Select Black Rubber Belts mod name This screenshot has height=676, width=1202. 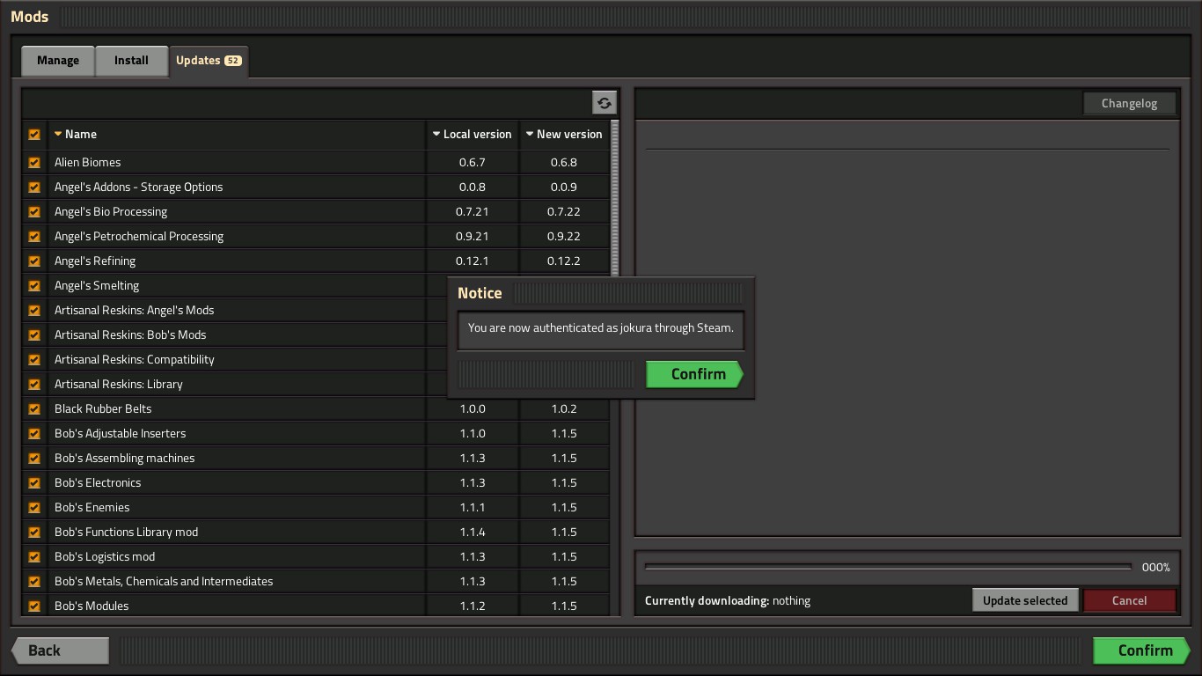[x=103, y=409]
